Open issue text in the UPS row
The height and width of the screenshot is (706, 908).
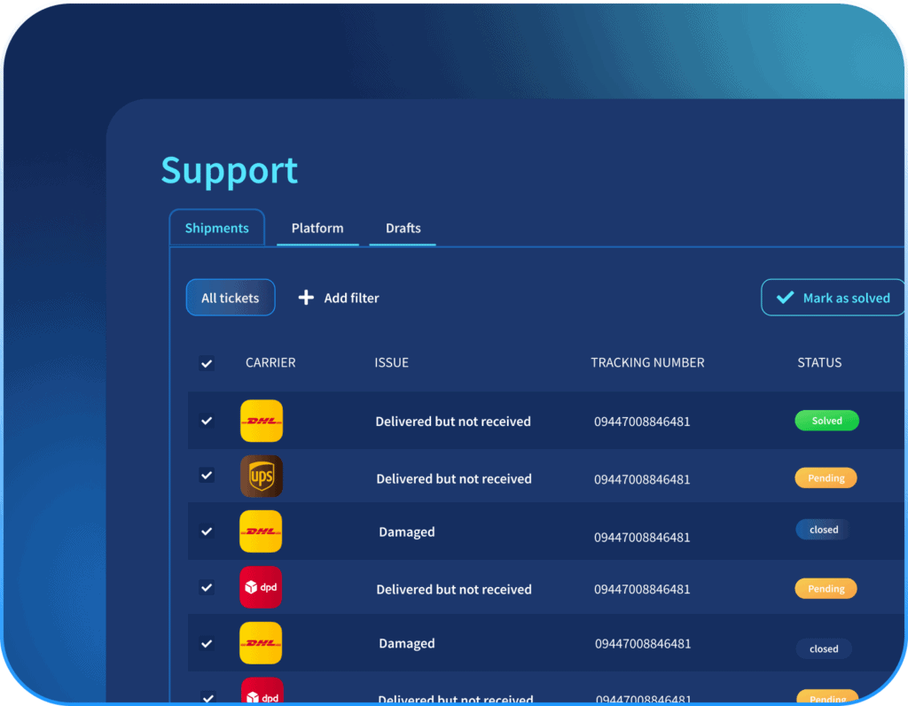[x=454, y=478]
